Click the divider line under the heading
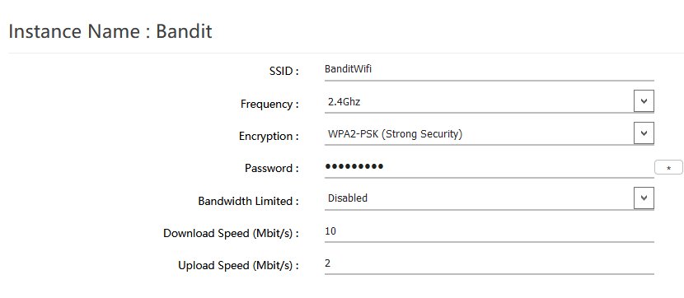This screenshot has height=298, width=684. (x=346, y=54)
